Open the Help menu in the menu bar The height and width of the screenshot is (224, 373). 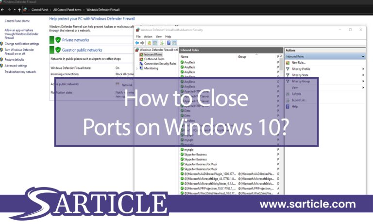coord(168,36)
